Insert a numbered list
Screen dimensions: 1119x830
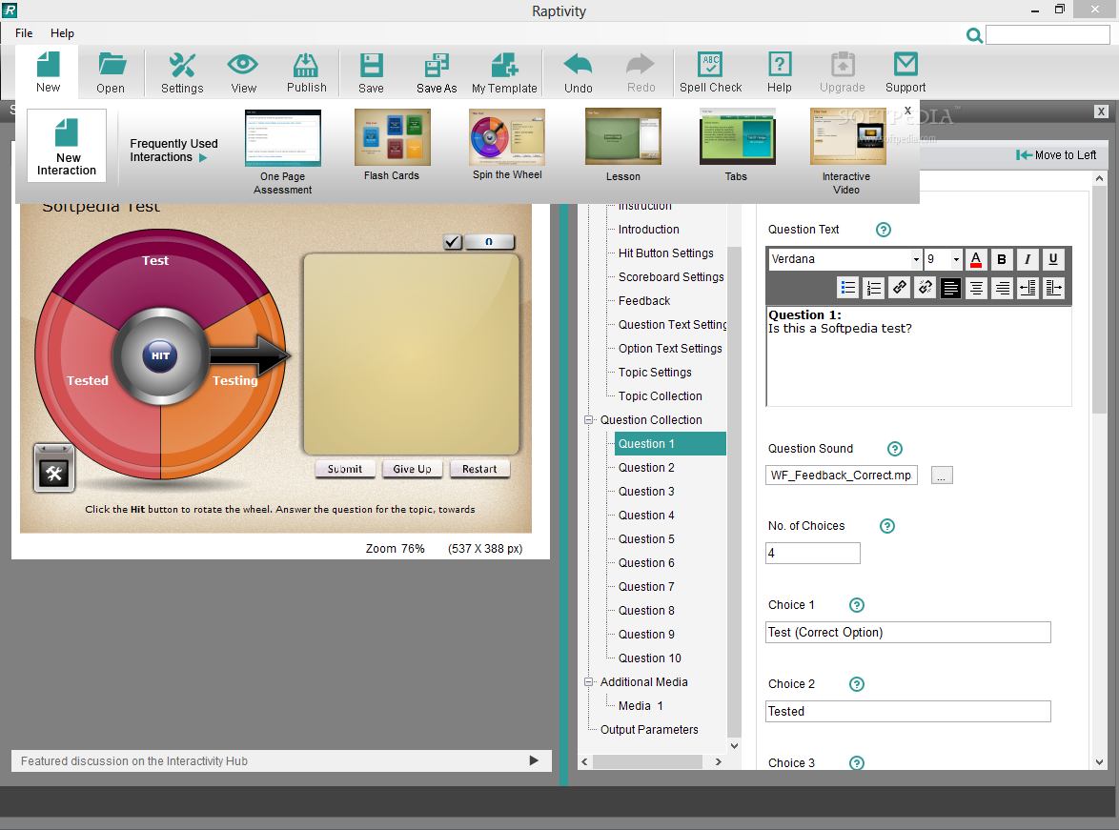tap(873, 288)
